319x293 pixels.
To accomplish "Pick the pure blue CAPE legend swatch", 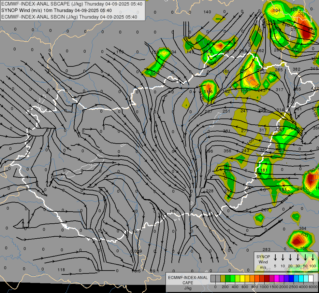I will coord(291,279).
